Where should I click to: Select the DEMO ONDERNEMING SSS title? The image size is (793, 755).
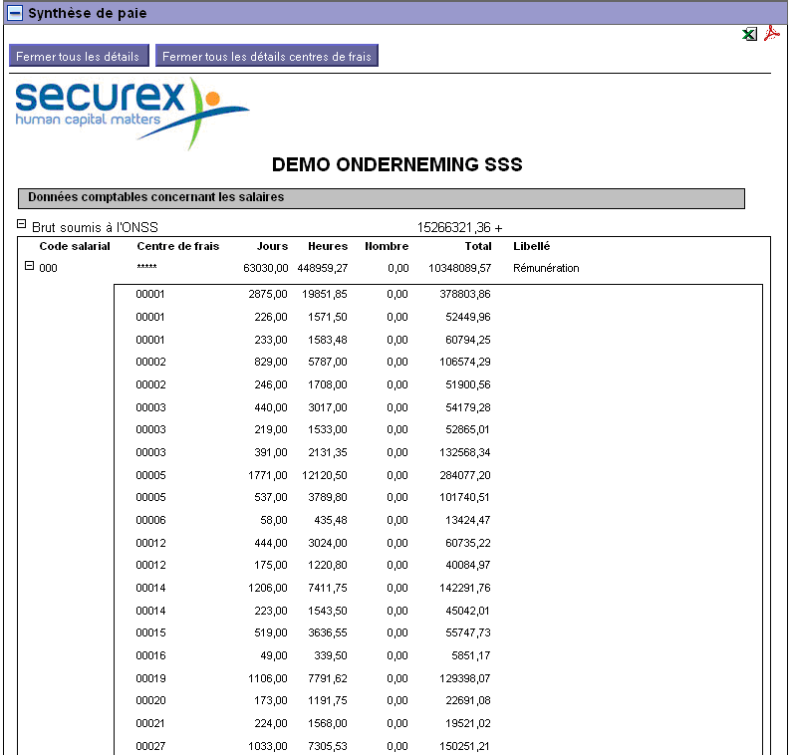point(397,165)
